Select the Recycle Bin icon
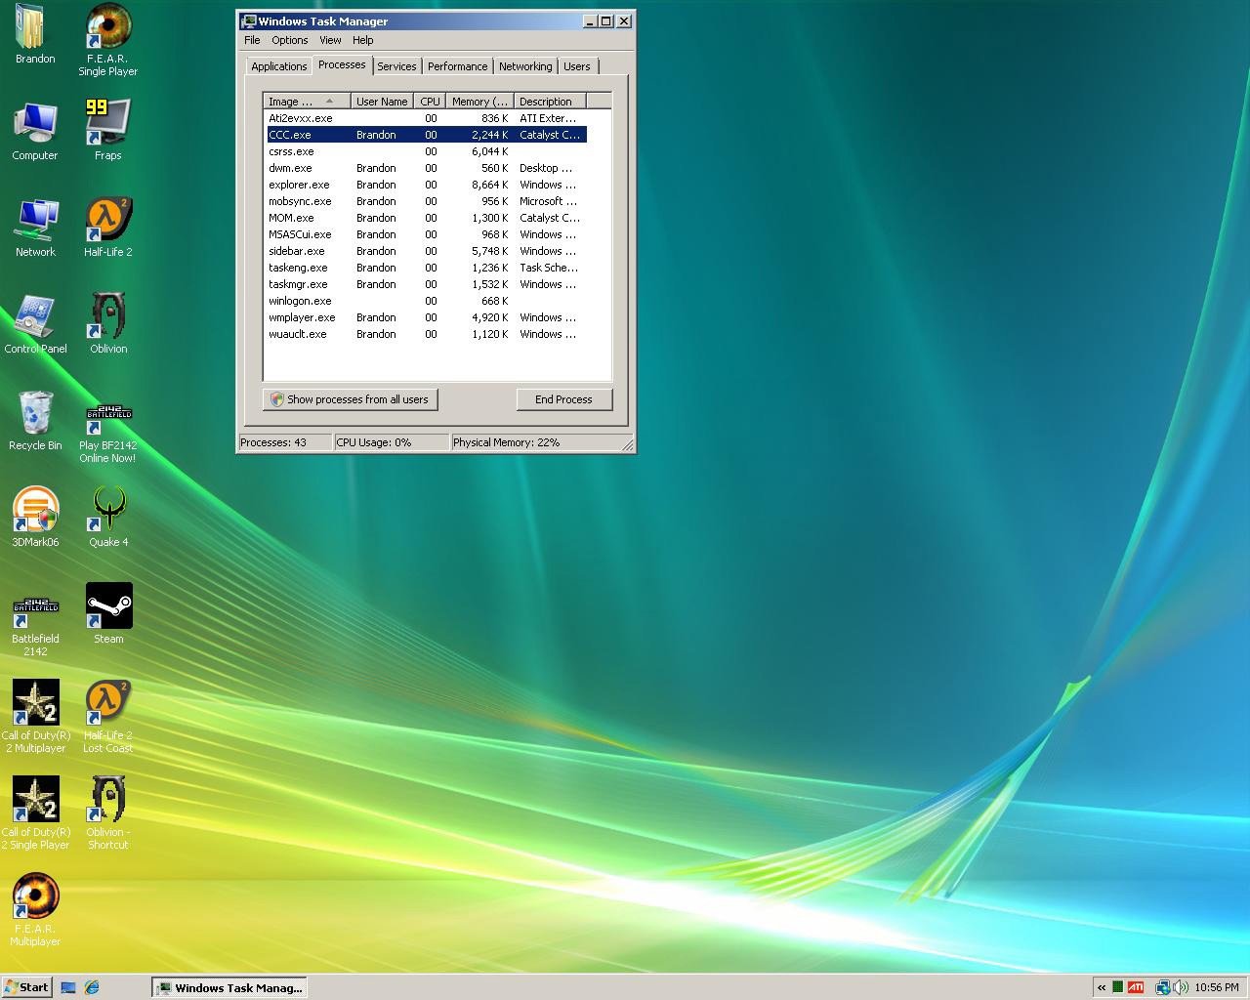The image size is (1250, 1000). (35, 420)
